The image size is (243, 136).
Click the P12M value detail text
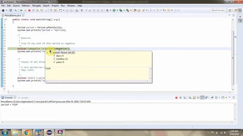pos(48,68)
